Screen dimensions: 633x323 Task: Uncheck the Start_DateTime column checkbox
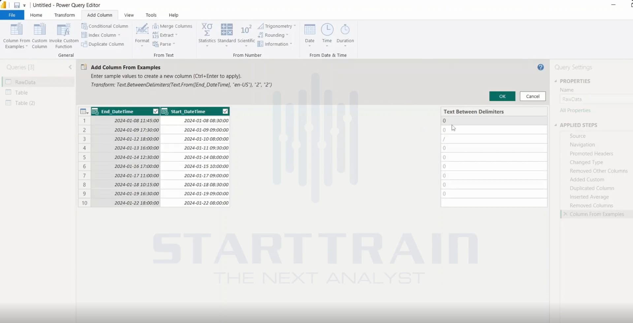tap(225, 111)
